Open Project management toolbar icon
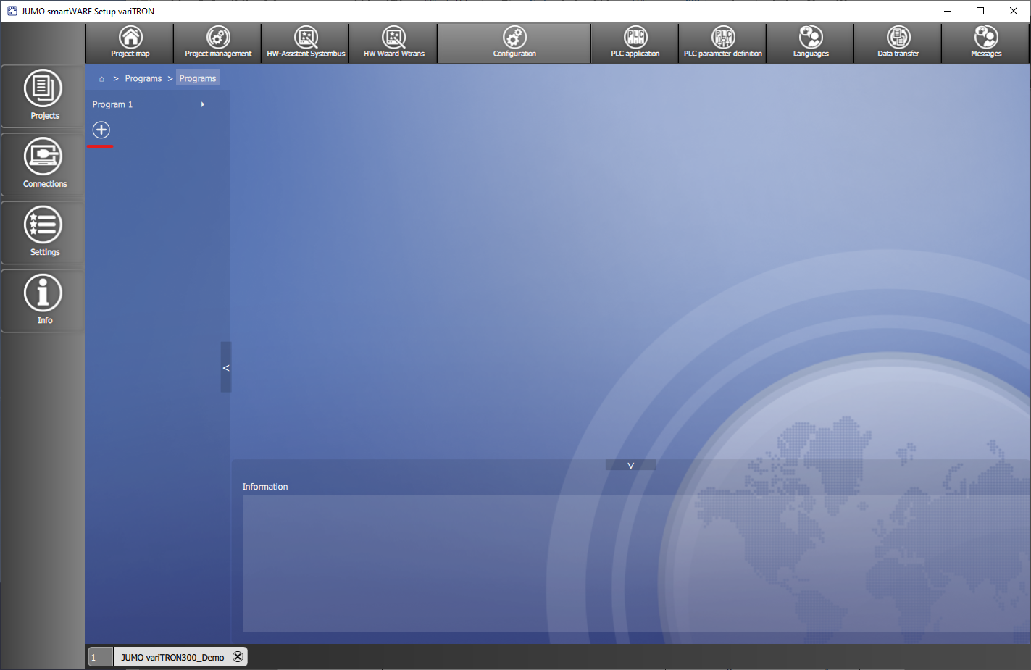This screenshot has width=1031, height=670. coord(218,43)
